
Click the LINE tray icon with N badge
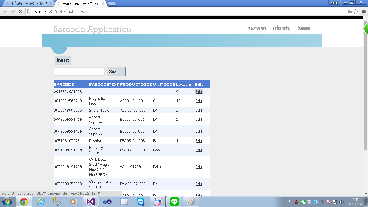(303, 202)
